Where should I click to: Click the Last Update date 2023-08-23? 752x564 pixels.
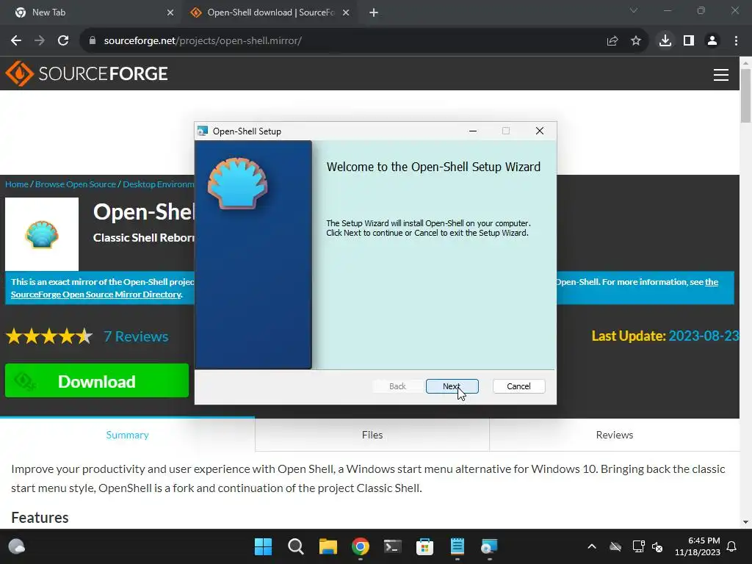[704, 336]
